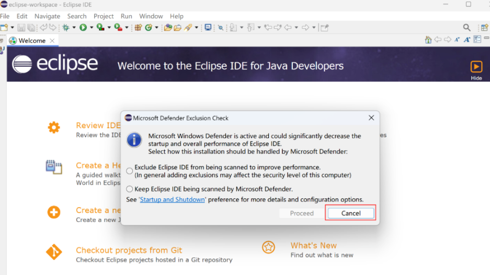Click the Create new project plus icon
Screen dimensions: 490x275
tap(54, 212)
